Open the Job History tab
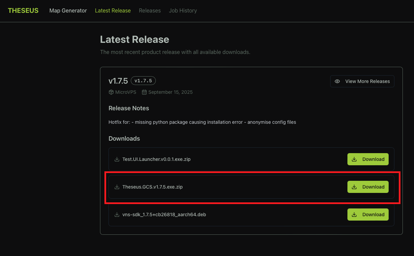The width and height of the screenshot is (414, 256). pyautogui.click(x=183, y=10)
